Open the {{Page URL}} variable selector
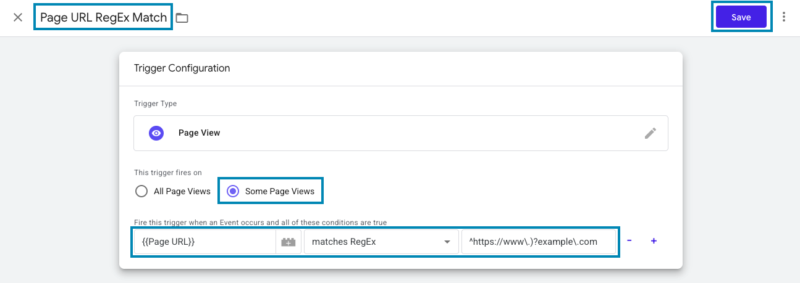This screenshot has width=800, height=283. pos(204,242)
